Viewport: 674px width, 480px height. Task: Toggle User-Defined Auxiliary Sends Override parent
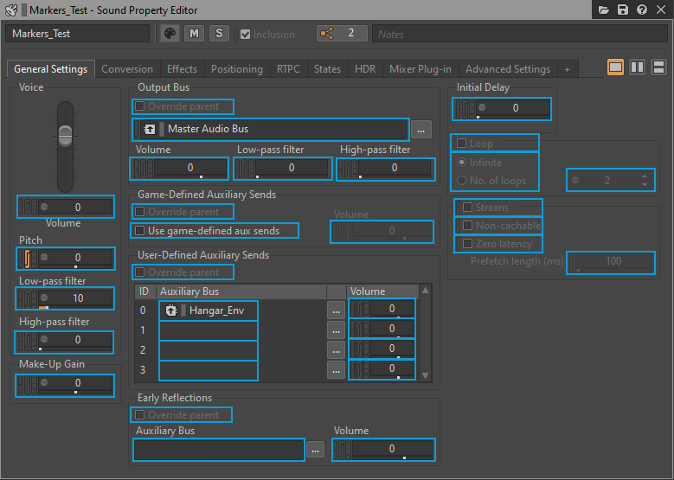pos(139,272)
